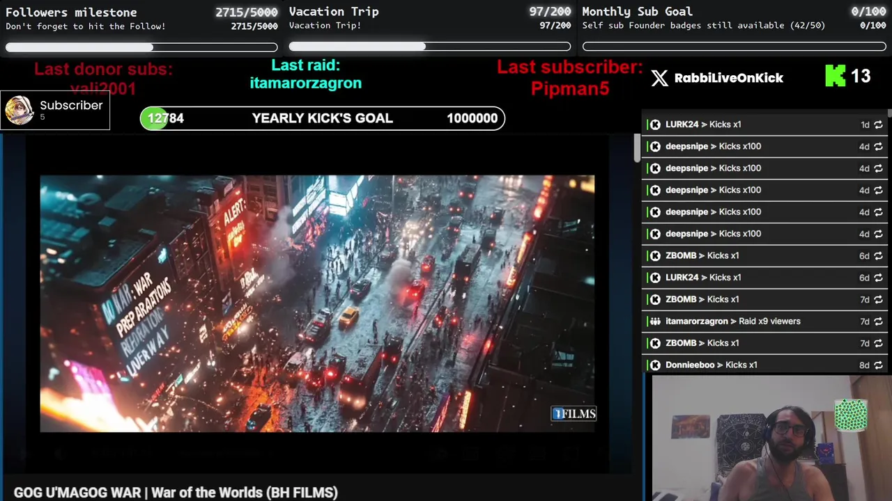Click 'Followers milestone' heading

[71, 12]
